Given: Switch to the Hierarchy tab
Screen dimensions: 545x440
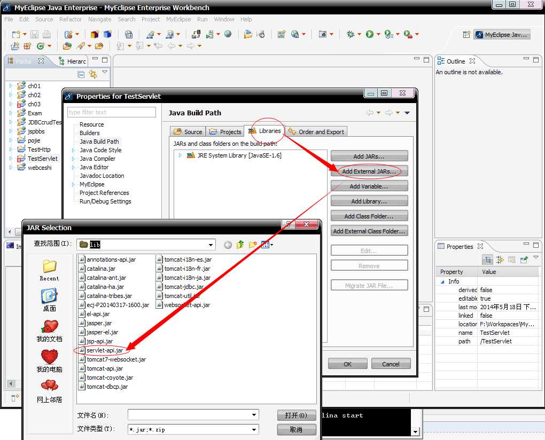Looking at the screenshot, I should click(72, 61).
